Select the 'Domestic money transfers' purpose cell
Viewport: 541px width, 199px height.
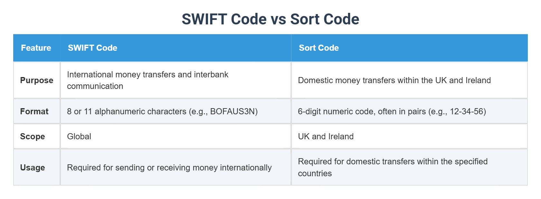[394, 80]
